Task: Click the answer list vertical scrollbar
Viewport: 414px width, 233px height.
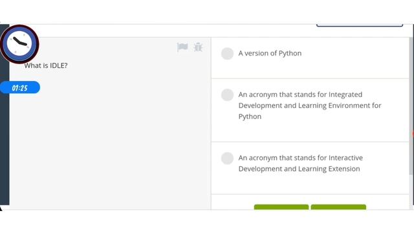Action: coord(411,105)
